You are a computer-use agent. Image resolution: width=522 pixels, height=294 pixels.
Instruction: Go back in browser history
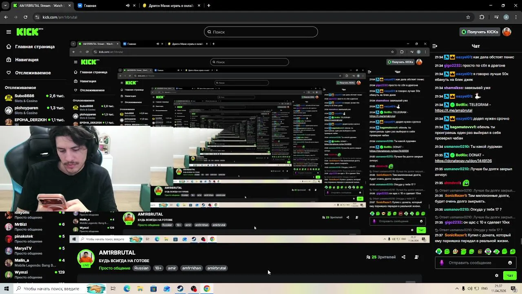pos(6,17)
